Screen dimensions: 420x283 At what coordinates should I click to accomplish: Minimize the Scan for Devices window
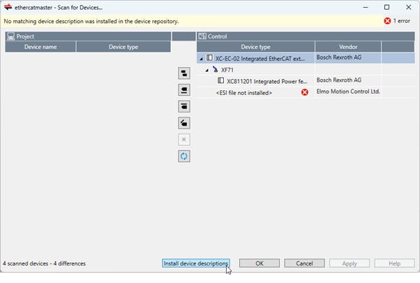366,7
